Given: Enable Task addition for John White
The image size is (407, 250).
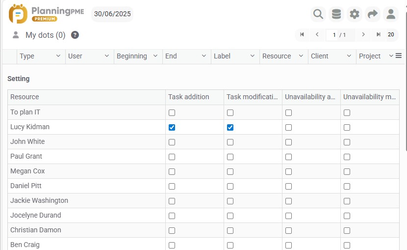Looking at the screenshot, I should [x=172, y=142].
